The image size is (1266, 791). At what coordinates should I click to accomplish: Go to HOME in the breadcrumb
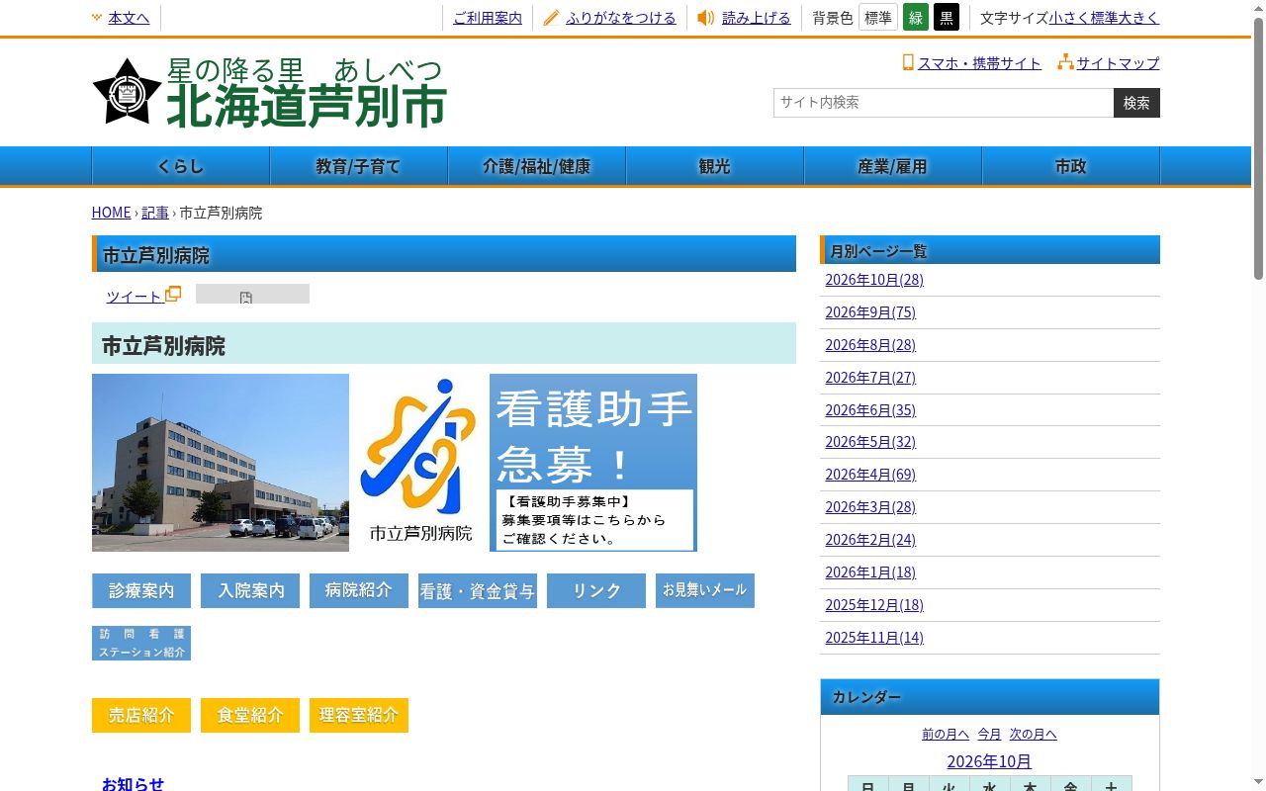click(111, 213)
